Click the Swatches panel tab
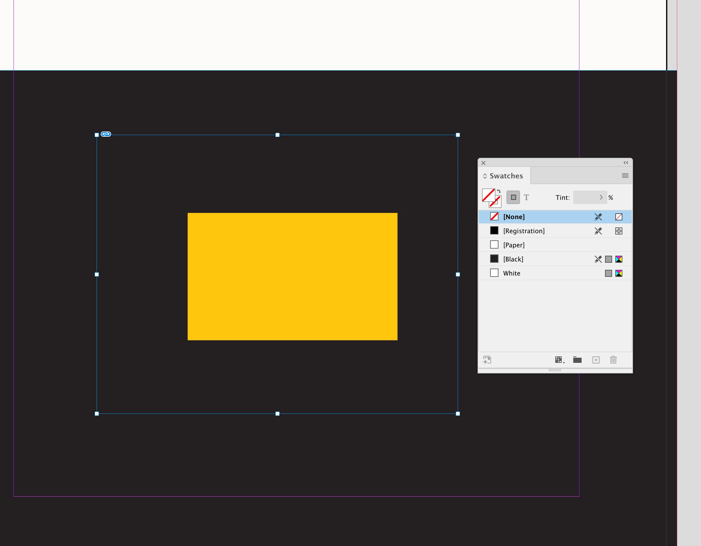The width and height of the screenshot is (701, 546). (506, 176)
